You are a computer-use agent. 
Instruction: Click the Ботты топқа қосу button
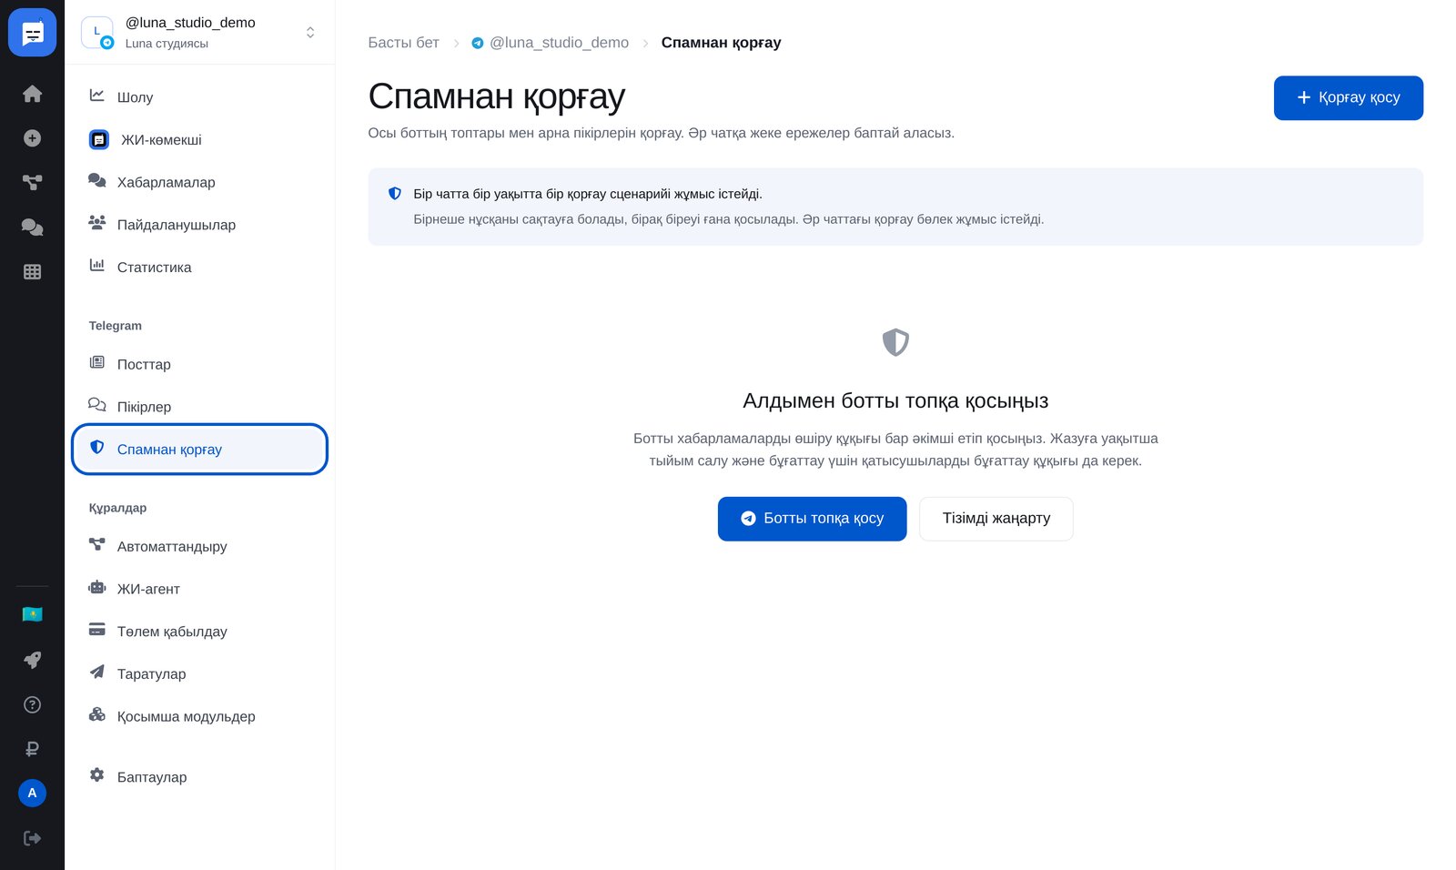pyautogui.click(x=812, y=519)
